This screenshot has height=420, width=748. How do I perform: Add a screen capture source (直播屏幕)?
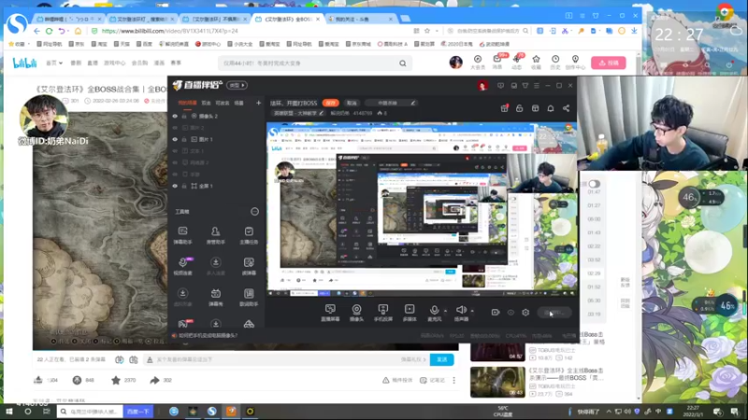pos(330,313)
